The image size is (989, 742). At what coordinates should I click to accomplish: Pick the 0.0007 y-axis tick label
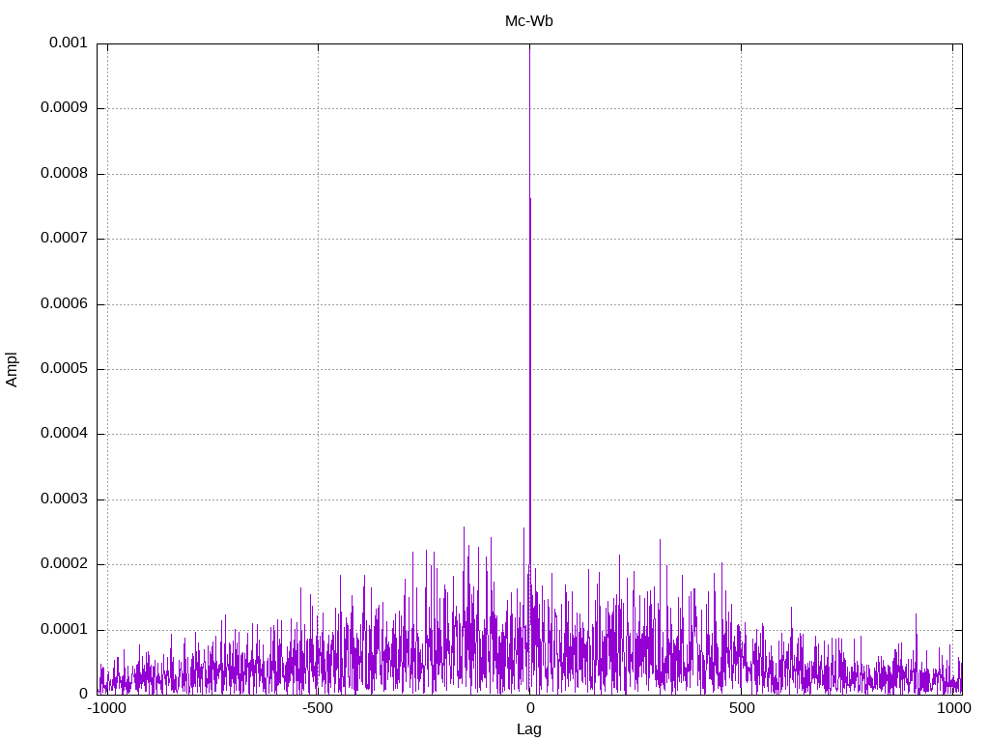(x=64, y=239)
